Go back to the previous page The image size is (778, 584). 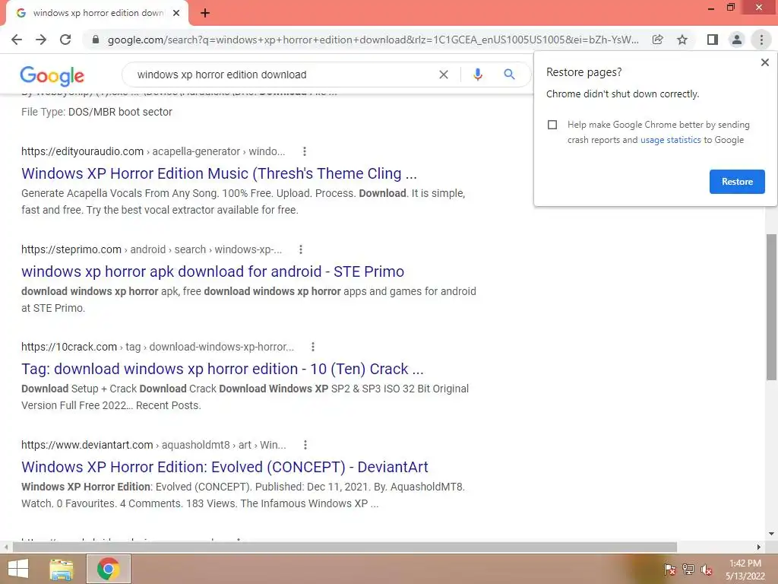(x=17, y=40)
